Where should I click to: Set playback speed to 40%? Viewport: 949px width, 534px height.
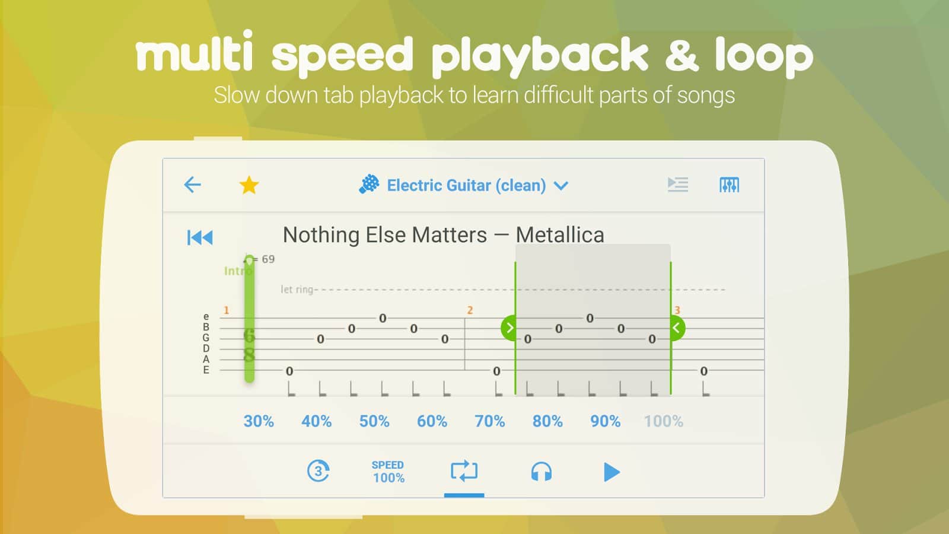pos(316,421)
